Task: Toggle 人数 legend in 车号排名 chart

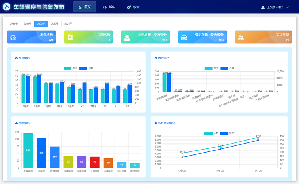Action: pos(86,68)
